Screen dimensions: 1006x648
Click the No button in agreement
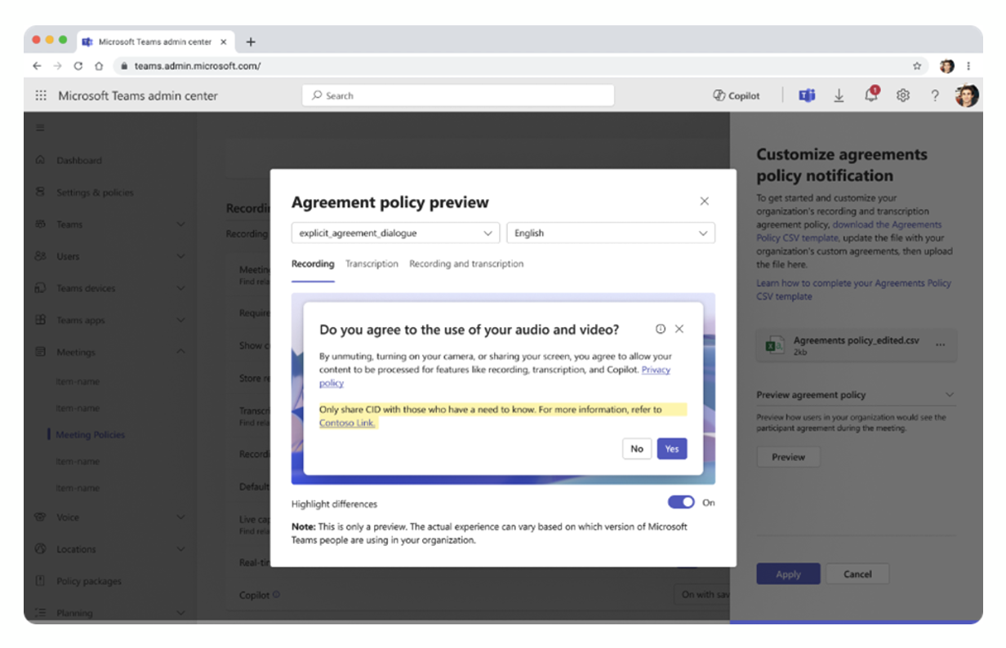(x=637, y=449)
